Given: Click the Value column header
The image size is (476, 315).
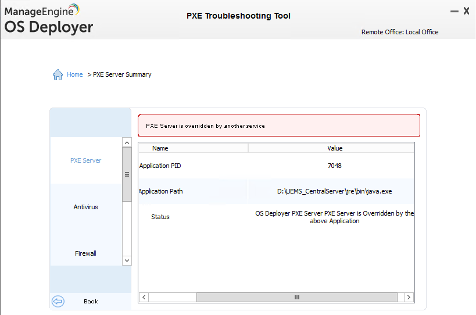Looking at the screenshot, I should 331,148.
